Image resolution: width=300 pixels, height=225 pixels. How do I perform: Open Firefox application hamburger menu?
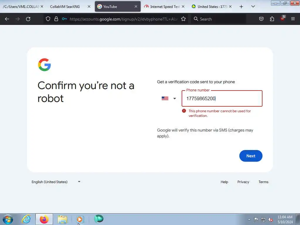[293, 19]
